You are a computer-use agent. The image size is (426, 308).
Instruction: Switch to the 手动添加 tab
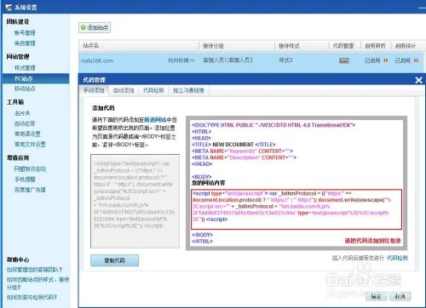[x=94, y=90]
